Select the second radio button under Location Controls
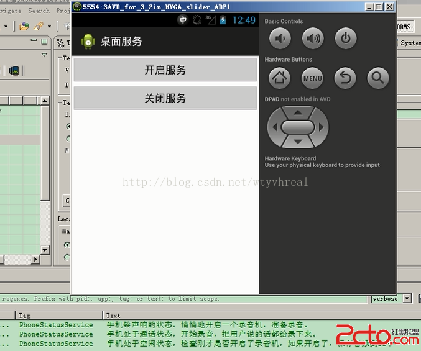421x351 pixels. [x=67, y=257]
